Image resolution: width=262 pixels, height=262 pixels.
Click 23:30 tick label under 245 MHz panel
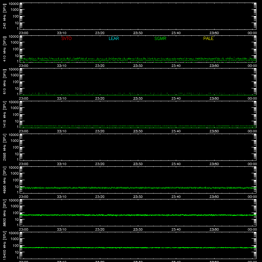point(138,33)
